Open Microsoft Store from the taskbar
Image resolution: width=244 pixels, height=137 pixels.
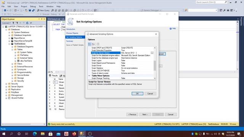point(51,134)
